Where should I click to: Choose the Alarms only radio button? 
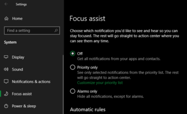[72, 91]
